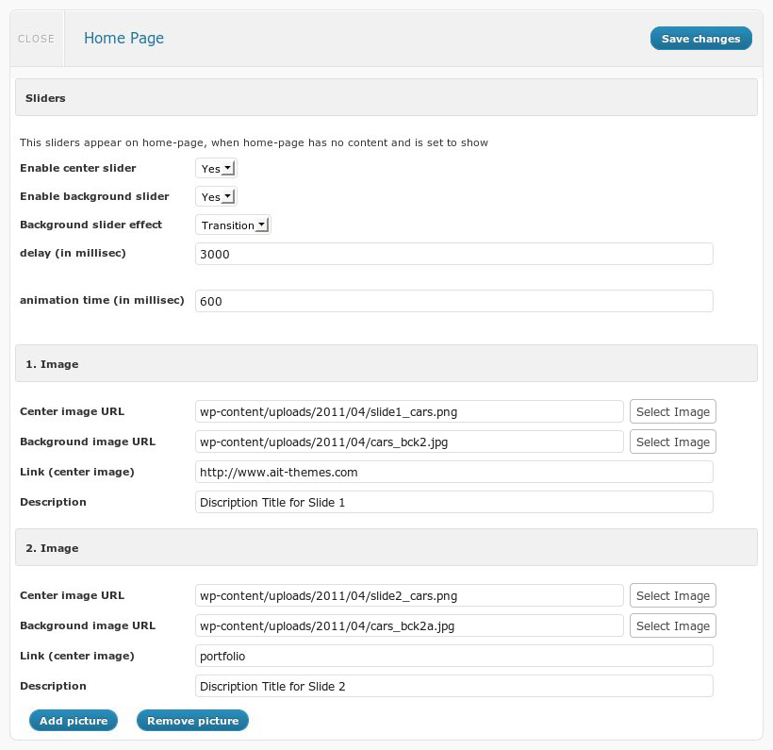Focus the animation time input field

[453, 301]
